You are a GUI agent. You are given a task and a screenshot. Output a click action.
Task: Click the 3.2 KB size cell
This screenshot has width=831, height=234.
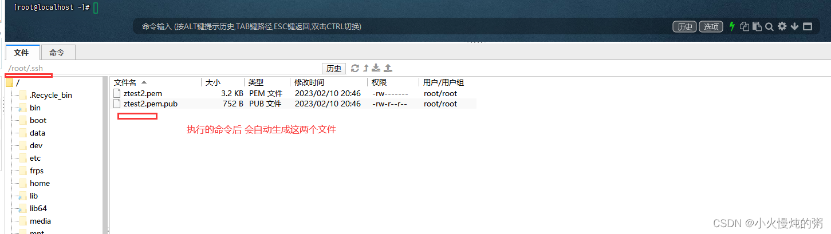(x=232, y=93)
